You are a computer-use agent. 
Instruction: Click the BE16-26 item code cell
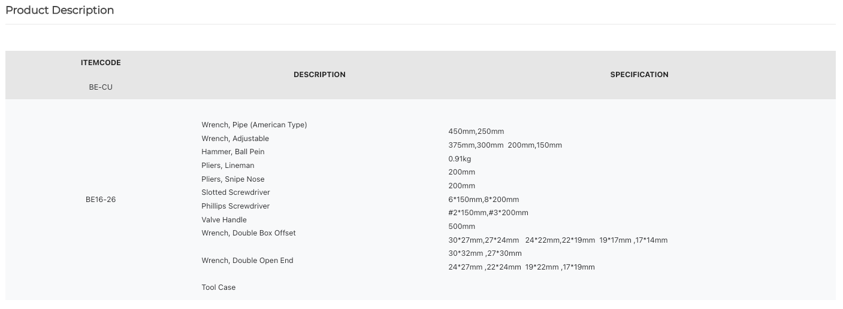coord(101,200)
